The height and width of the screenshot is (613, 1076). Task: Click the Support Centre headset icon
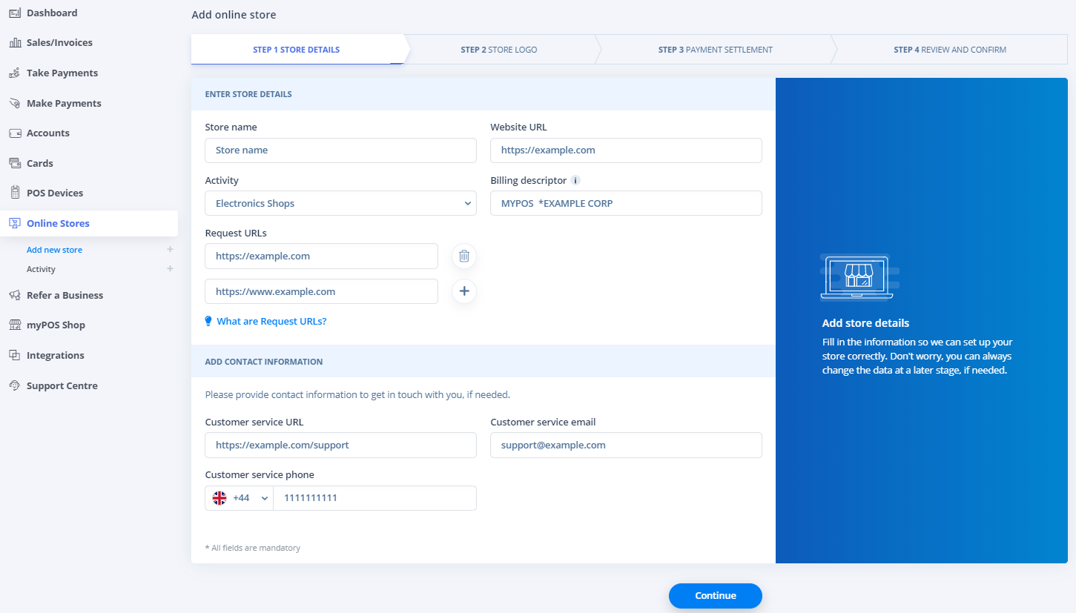coord(15,386)
